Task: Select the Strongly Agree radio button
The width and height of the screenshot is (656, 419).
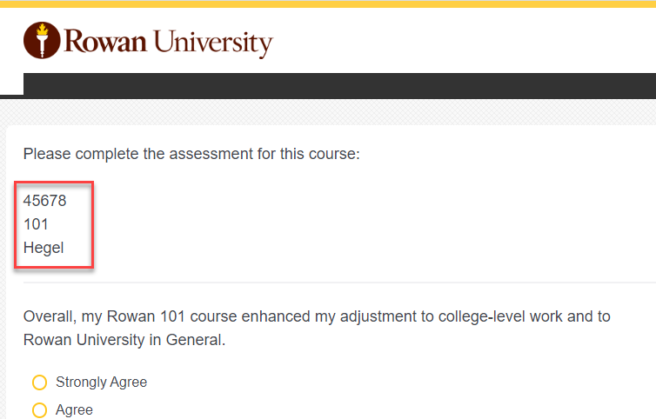Action: pyautogui.click(x=38, y=382)
